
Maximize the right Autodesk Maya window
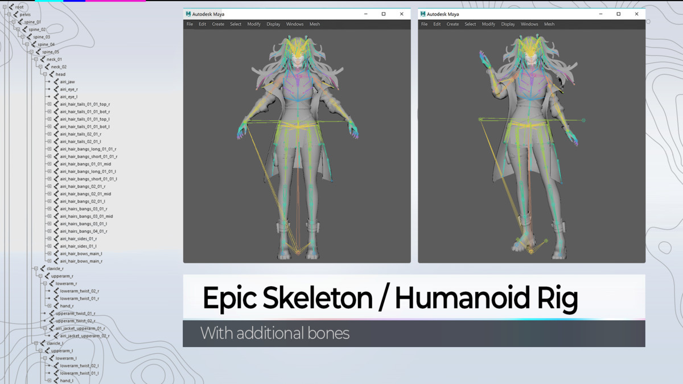[618, 14]
